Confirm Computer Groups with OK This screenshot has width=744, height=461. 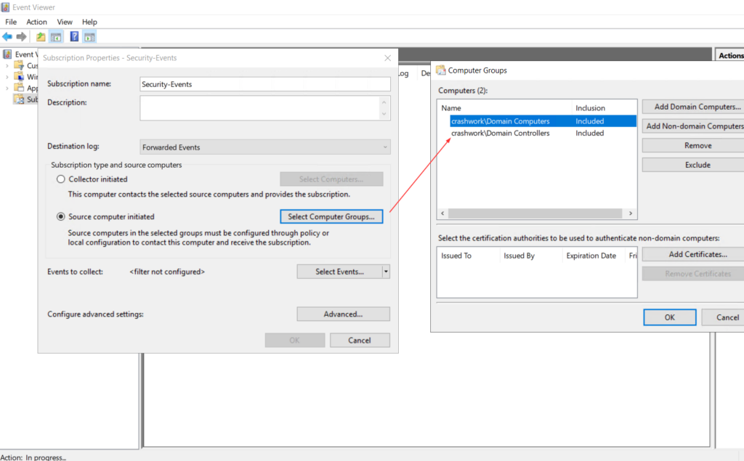[669, 317]
